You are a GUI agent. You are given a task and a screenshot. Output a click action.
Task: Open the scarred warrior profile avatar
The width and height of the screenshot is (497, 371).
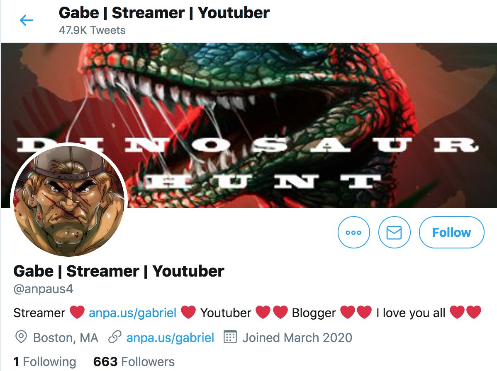69,200
